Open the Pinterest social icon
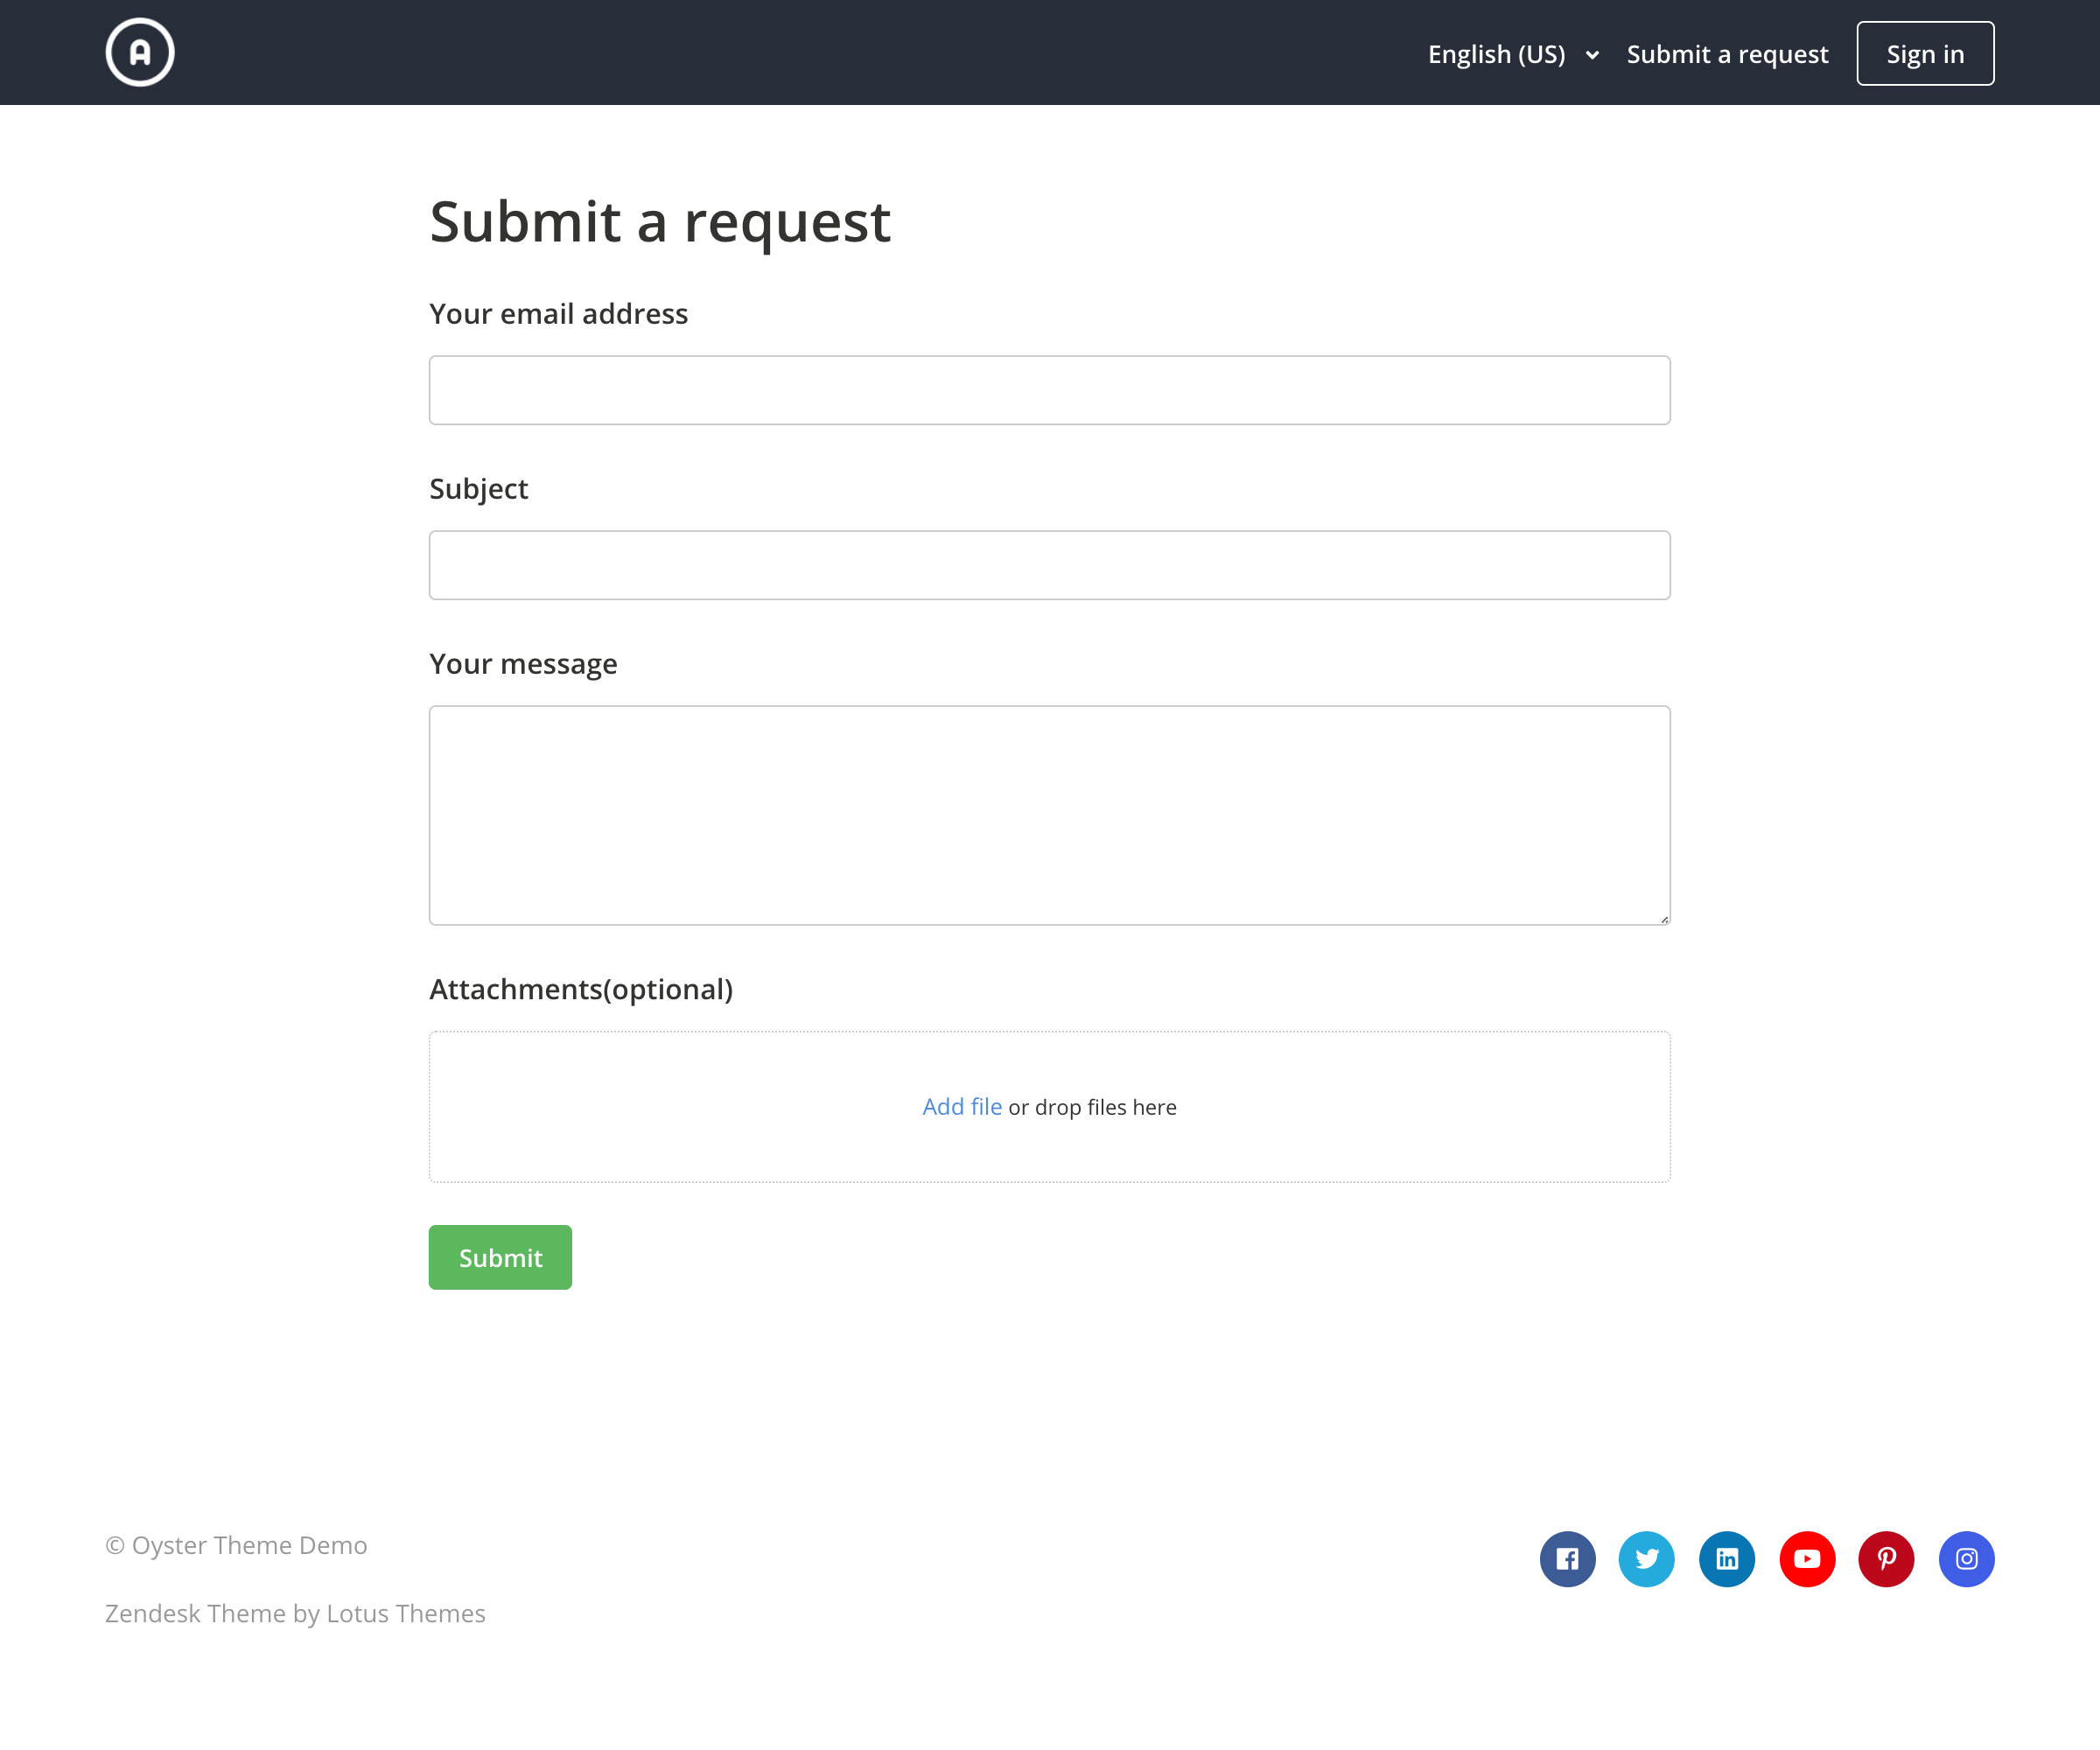Image resolution: width=2100 pixels, height=1750 pixels. click(x=1886, y=1559)
